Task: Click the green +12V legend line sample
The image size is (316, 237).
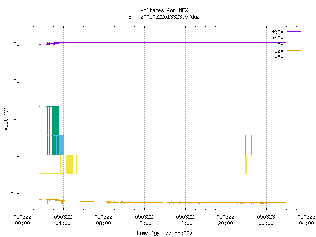Action: pos(294,38)
